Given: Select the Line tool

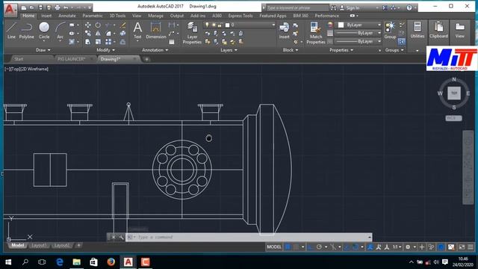Looking at the screenshot, I should pyautogui.click(x=11, y=31).
